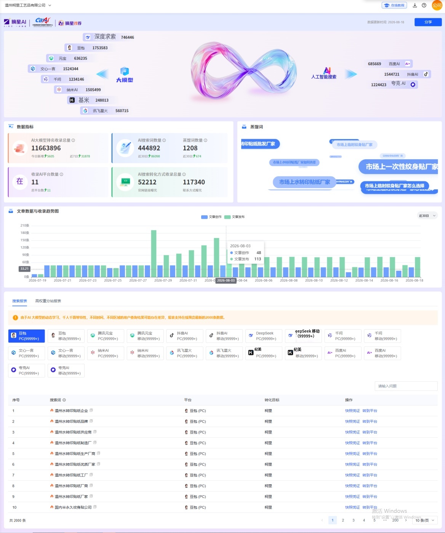Open the orange 公司 user avatar
The height and width of the screenshot is (533, 445).
437,5
